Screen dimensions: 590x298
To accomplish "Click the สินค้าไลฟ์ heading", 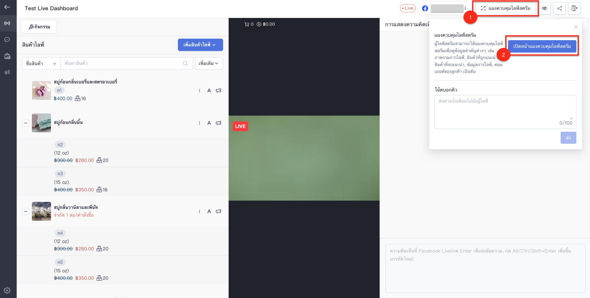I will click(33, 45).
